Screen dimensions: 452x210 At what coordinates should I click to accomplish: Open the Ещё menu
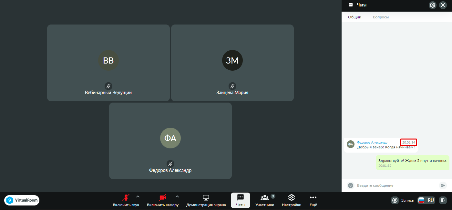point(313,201)
